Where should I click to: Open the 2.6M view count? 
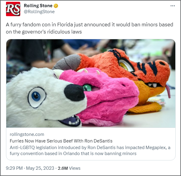pos(63,168)
